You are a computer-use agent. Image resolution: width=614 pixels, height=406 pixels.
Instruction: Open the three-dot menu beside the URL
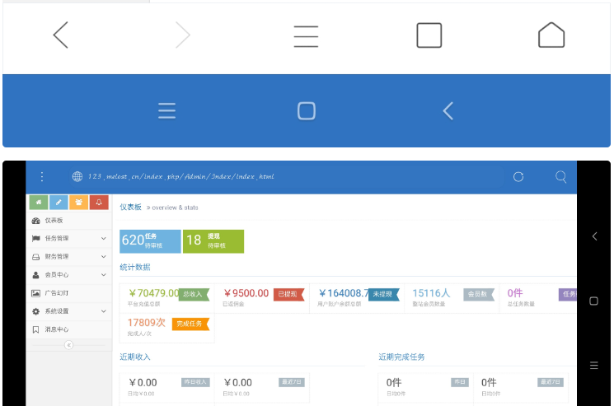coord(42,177)
